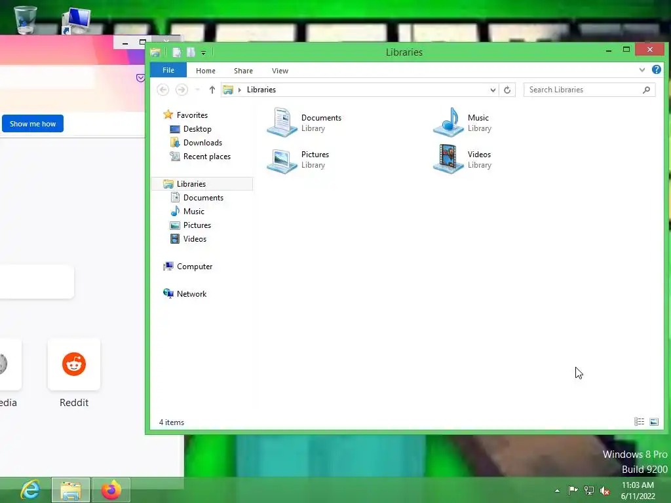Click the Search Libraries field

pyautogui.click(x=589, y=90)
